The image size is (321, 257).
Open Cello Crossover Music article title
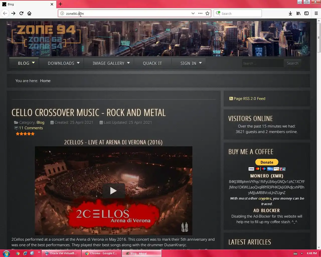click(89, 112)
